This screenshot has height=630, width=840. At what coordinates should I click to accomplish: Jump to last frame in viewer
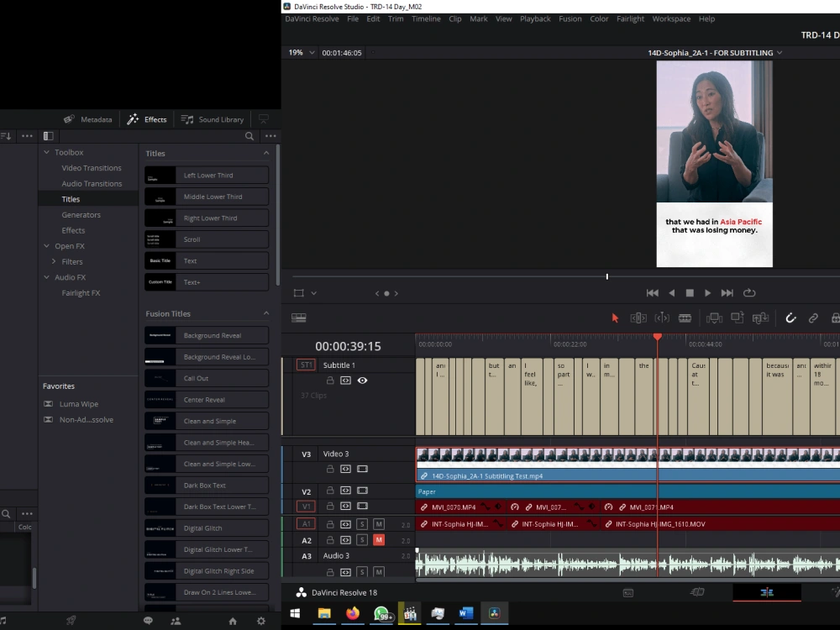tap(727, 293)
